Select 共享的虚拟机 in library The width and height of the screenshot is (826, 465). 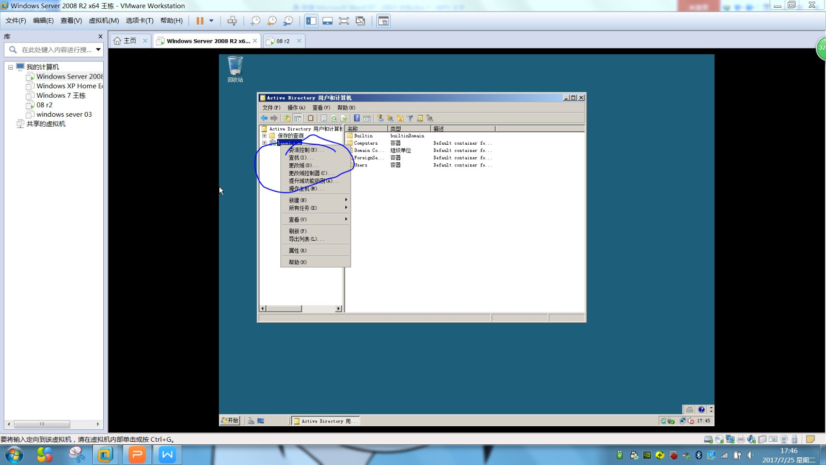pos(41,124)
